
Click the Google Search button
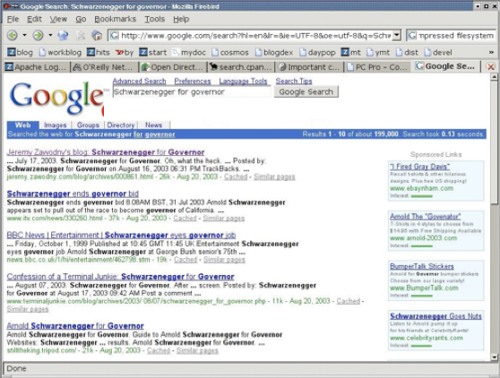tap(306, 91)
